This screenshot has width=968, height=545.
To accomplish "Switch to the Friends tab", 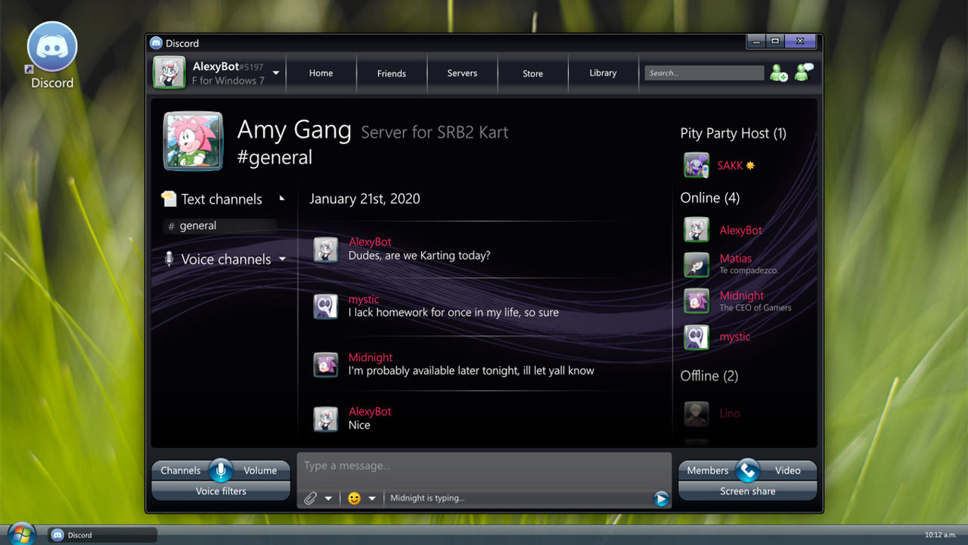I will 392,73.
